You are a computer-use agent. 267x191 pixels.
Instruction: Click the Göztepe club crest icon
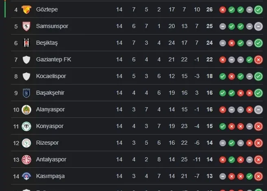(x=26, y=9)
